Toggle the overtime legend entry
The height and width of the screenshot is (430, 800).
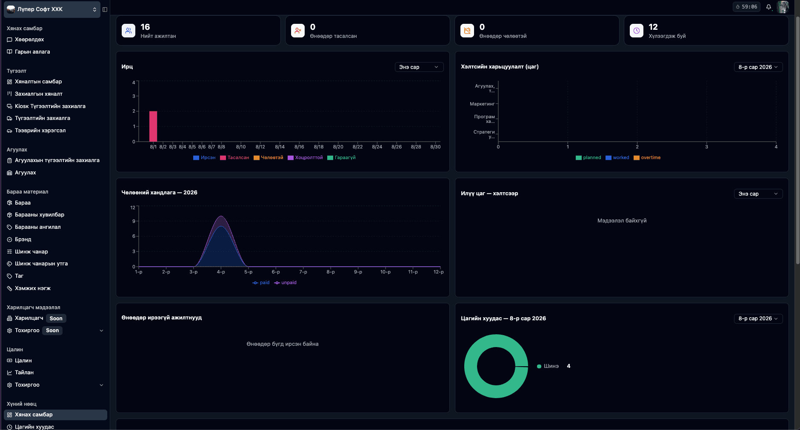[x=647, y=158]
